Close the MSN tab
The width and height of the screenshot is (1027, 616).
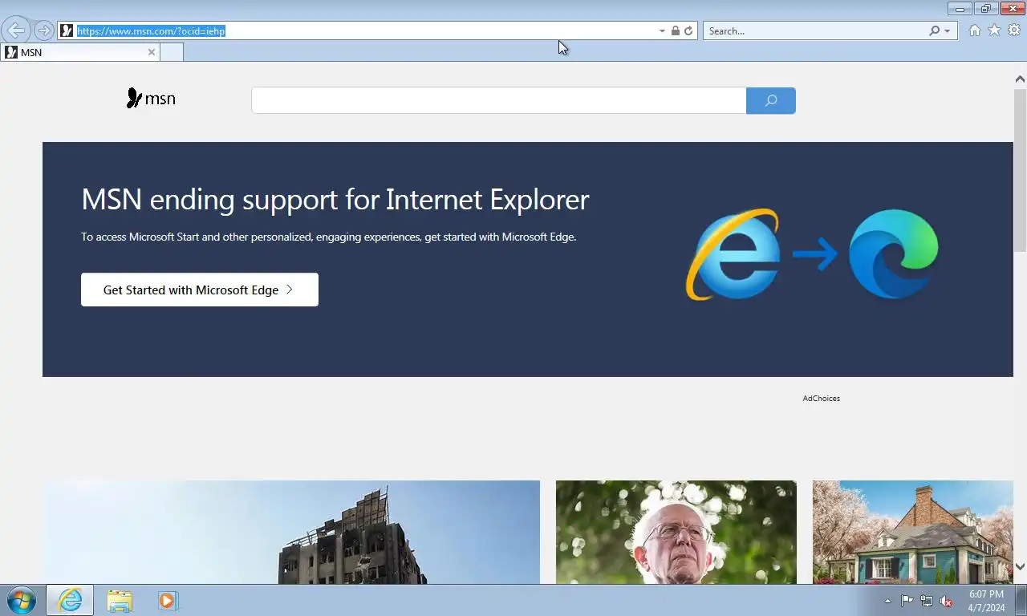tap(151, 52)
